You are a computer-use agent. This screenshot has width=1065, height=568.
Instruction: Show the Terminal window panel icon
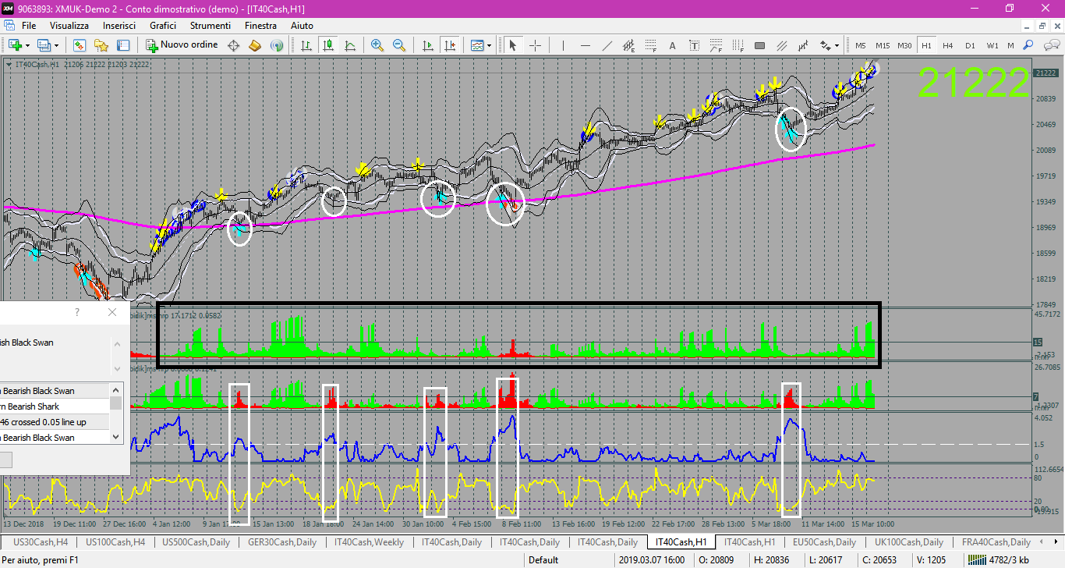[123, 45]
